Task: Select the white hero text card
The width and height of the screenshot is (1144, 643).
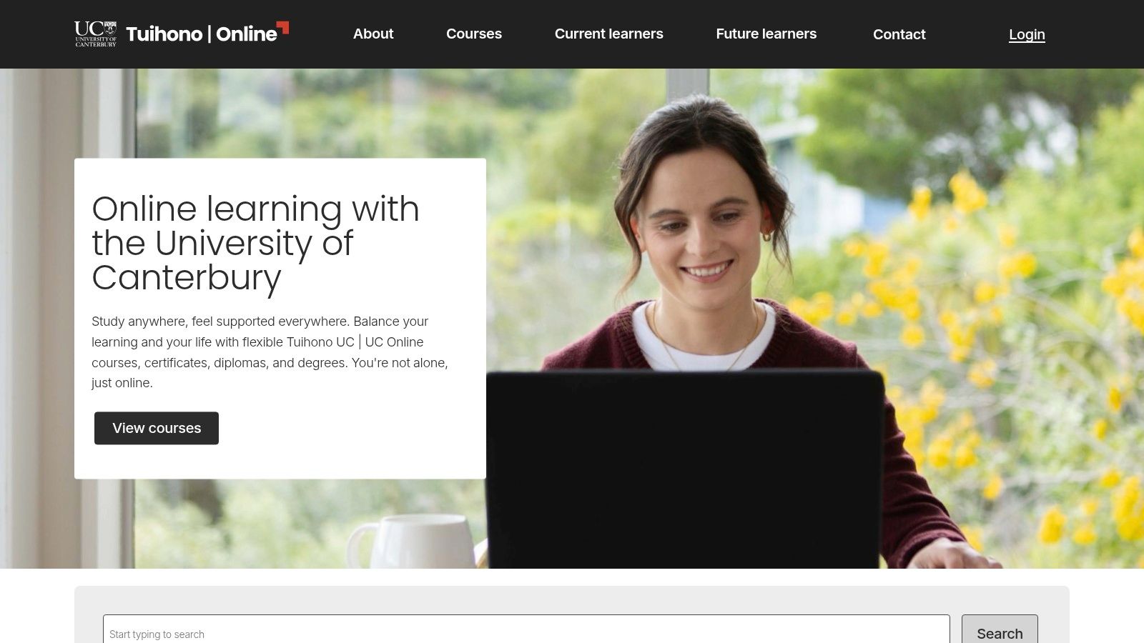Action: 279,318
